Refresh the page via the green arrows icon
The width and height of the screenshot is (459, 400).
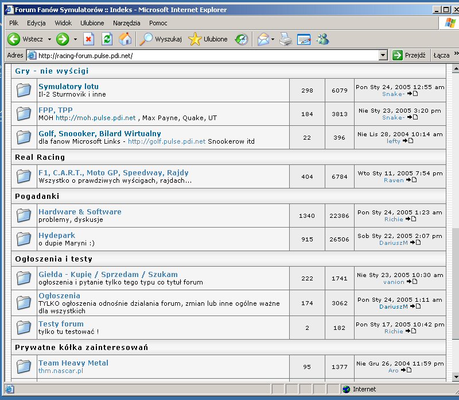click(x=107, y=39)
